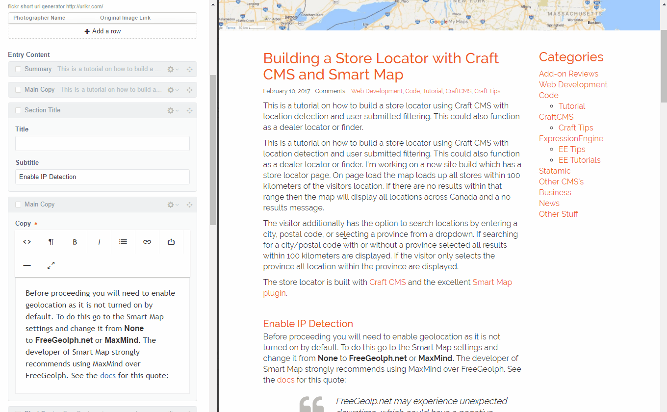Click the CraftCMS tag under the article title

pos(458,91)
